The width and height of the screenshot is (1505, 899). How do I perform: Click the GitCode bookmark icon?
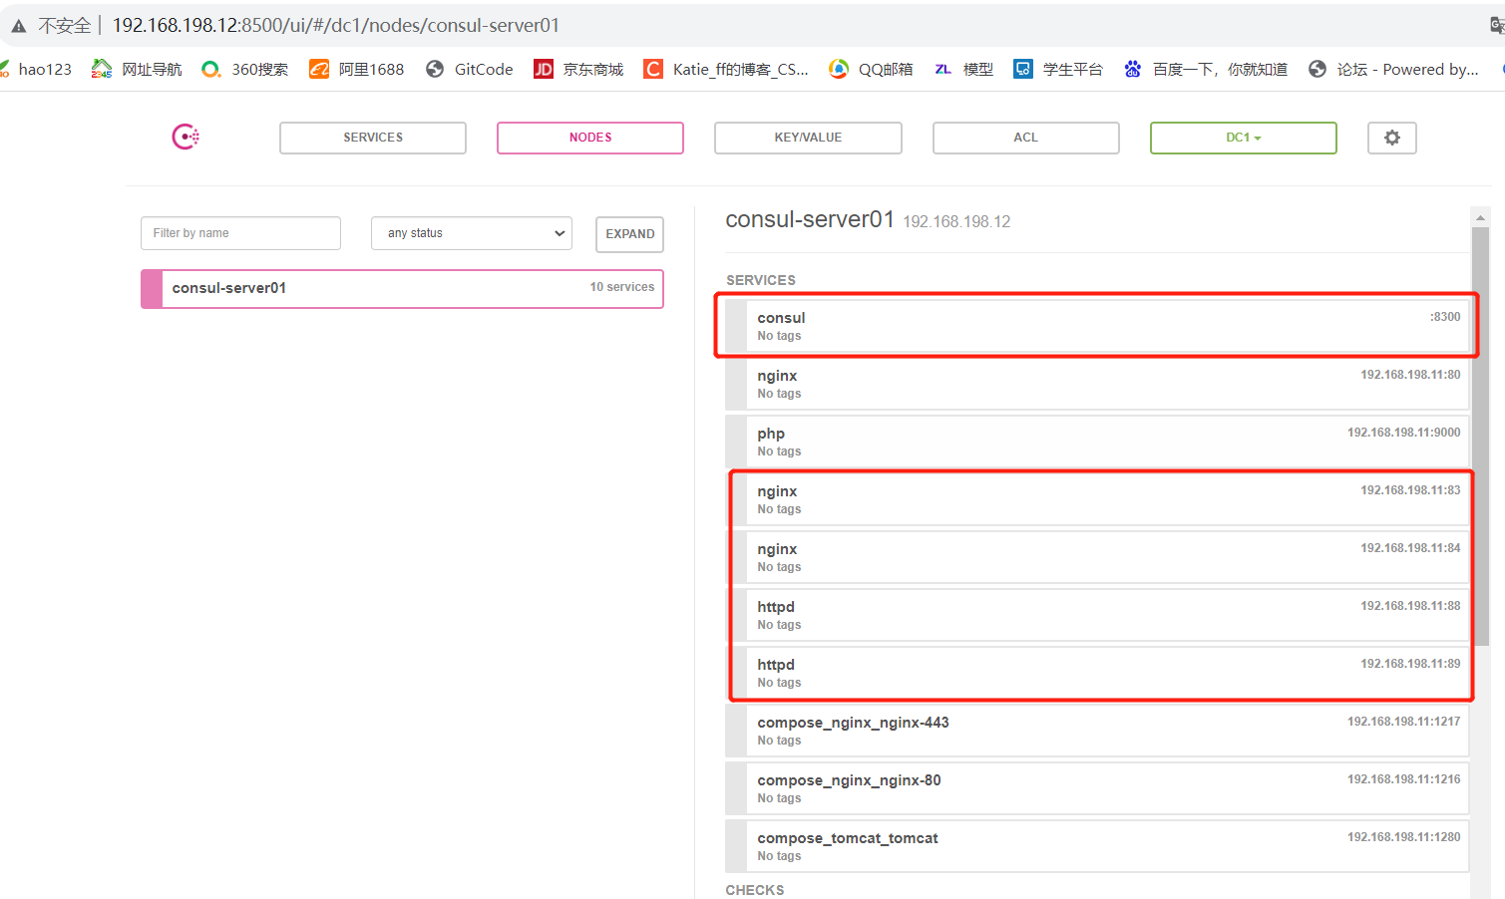point(434,69)
